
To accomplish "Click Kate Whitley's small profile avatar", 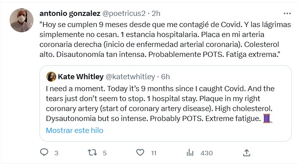I will tap(51, 76).
